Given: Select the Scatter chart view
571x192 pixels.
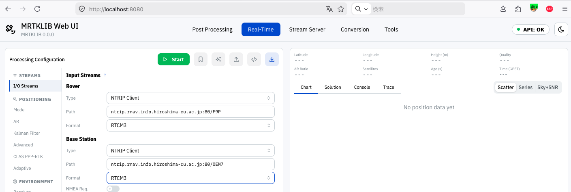Looking at the screenshot, I should 506,87.
